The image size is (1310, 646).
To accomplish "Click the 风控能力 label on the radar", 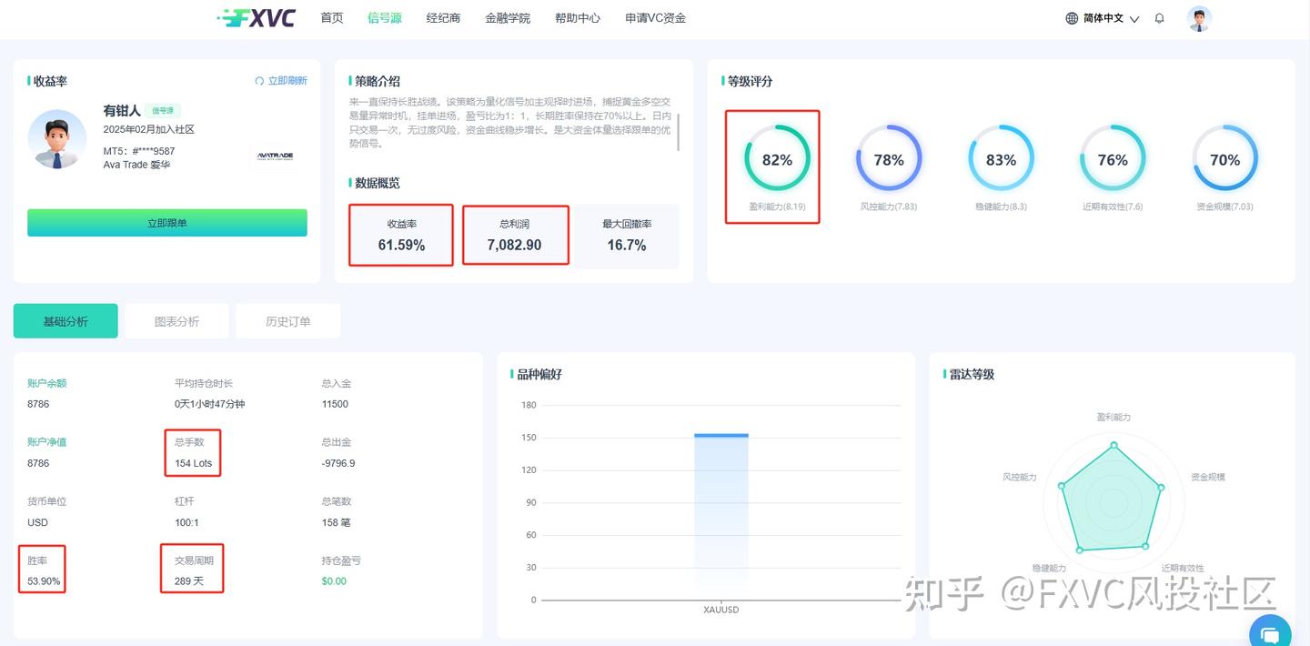I will click(1020, 477).
